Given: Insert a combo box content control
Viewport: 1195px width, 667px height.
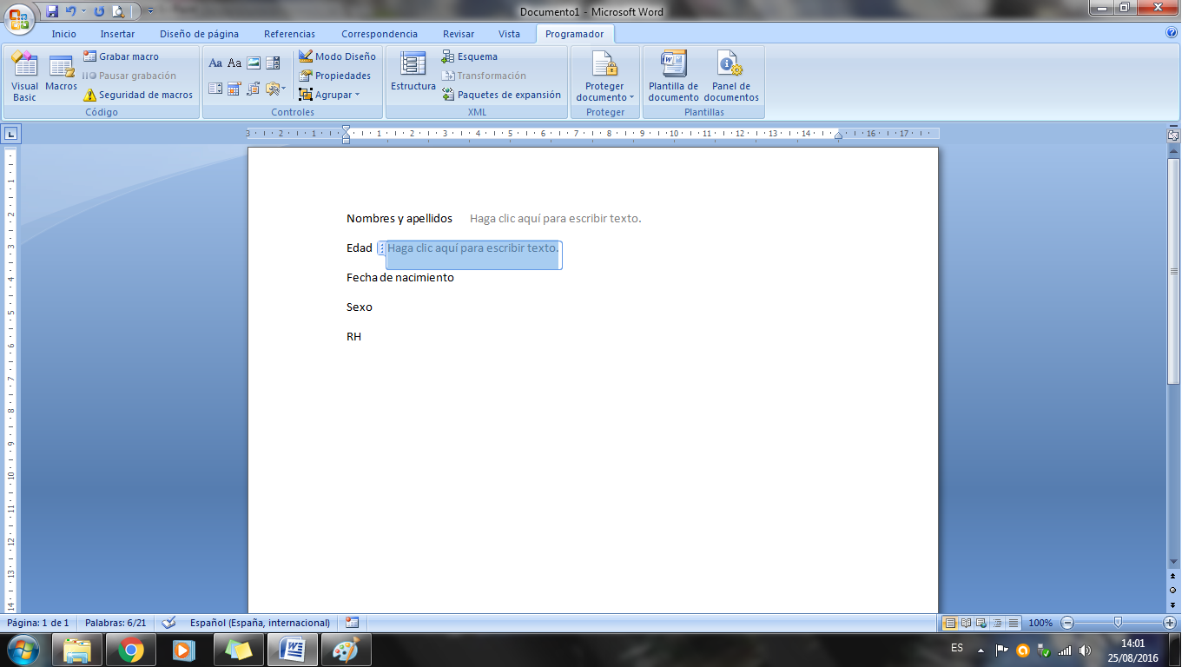Looking at the screenshot, I should click(x=273, y=63).
